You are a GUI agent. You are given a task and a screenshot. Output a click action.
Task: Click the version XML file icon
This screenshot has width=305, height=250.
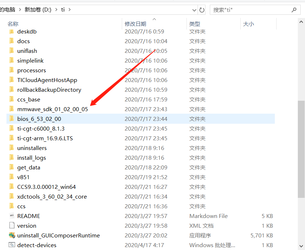(11, 226)
